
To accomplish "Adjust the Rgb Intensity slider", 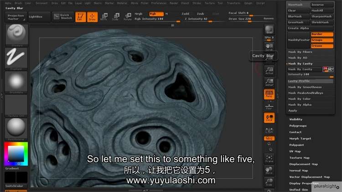I will tap(157, 20).
